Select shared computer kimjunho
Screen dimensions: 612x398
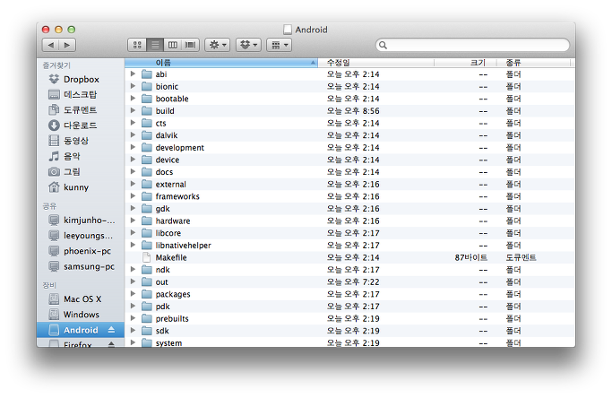[82, 221]
